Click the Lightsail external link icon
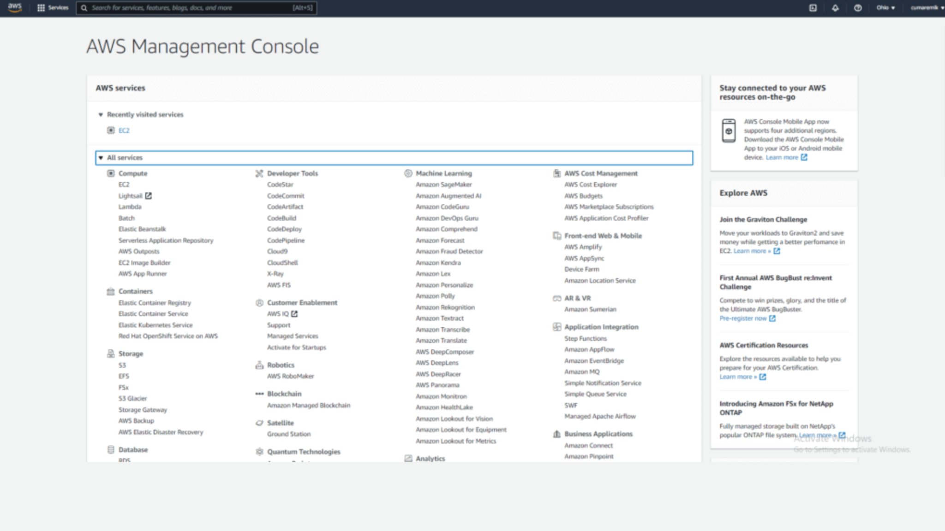Image resolution: width=945 pixels, height=531 pixels. point(148,195)
